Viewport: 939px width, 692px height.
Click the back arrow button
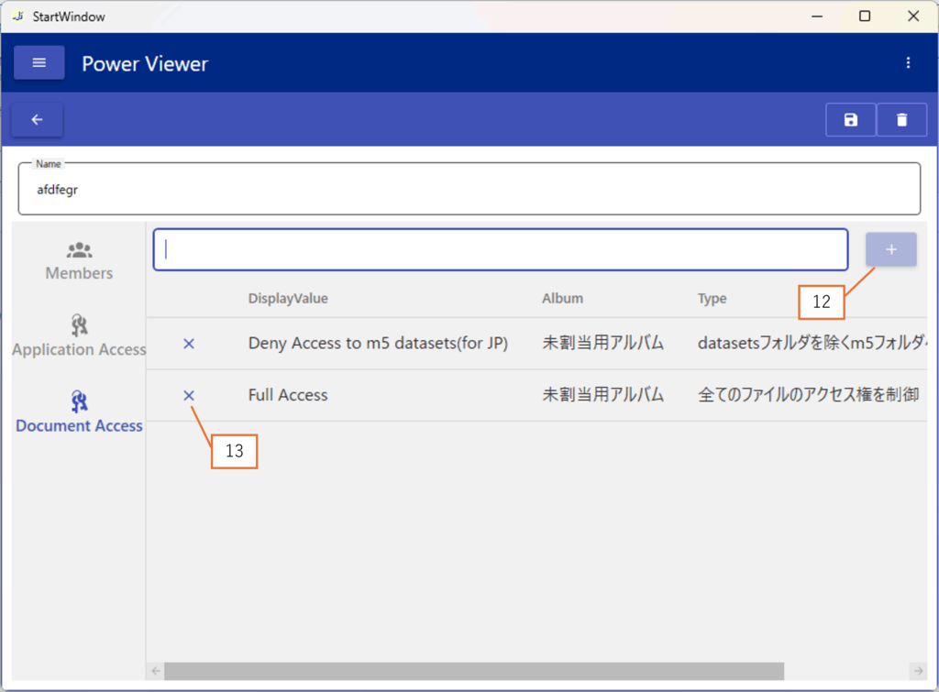(x=38, y=120)
